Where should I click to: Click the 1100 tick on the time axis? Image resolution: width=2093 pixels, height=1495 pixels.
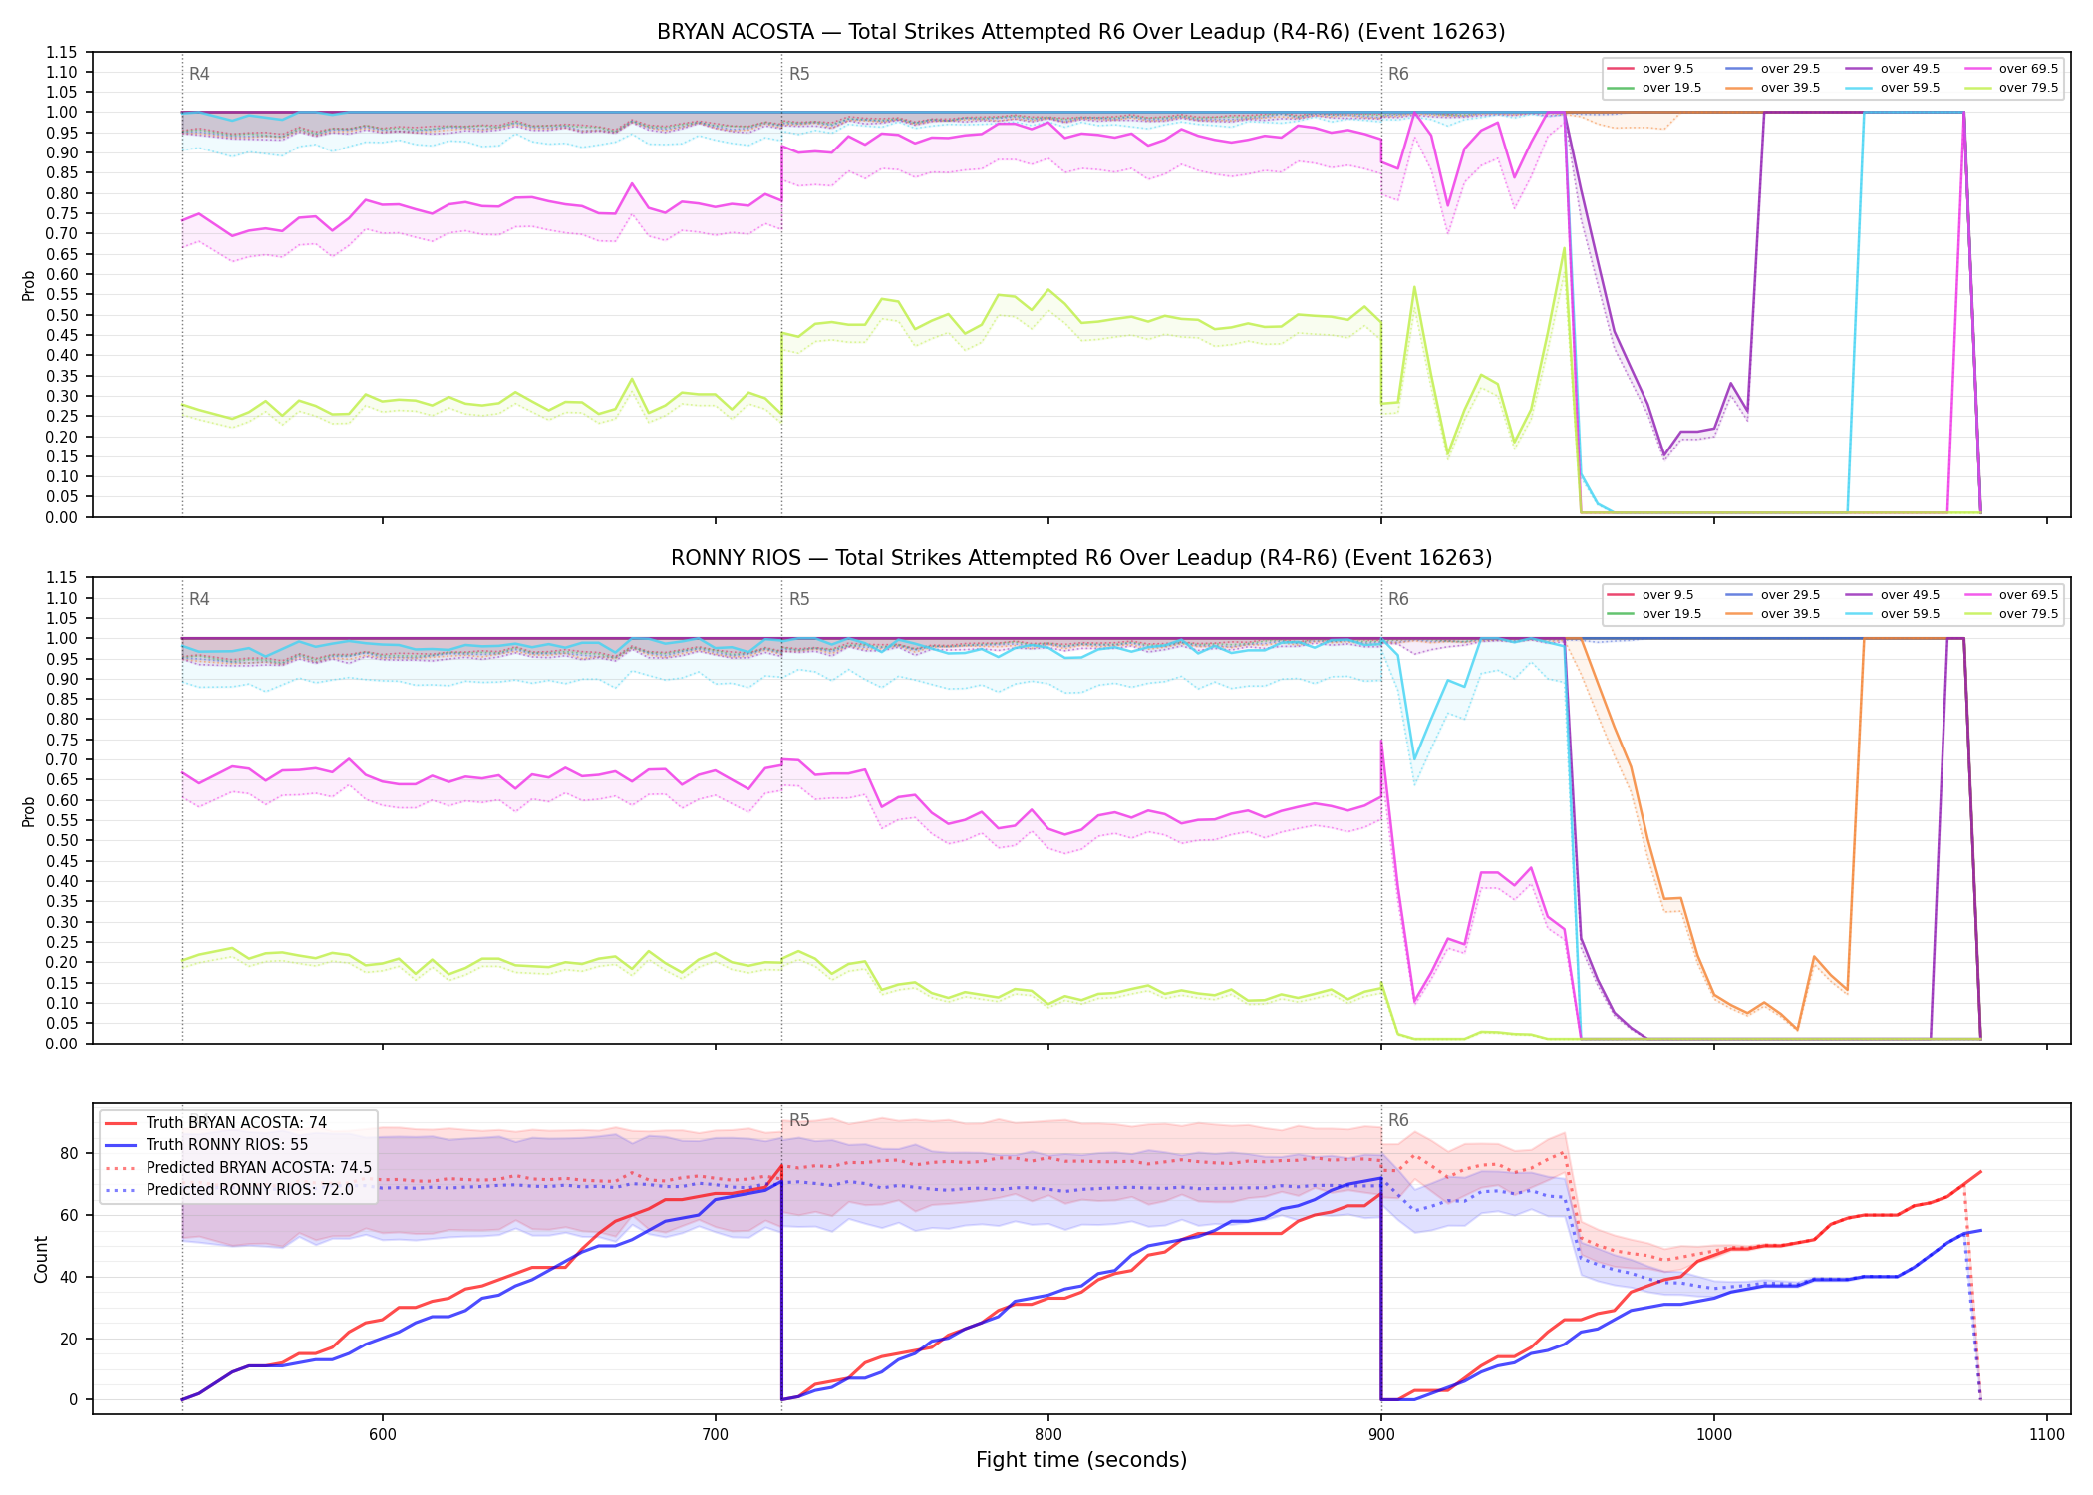point(2047,1434)
